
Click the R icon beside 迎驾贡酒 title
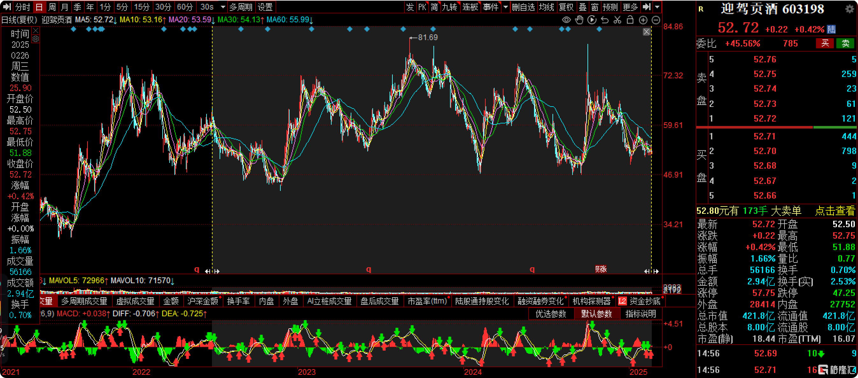pyautogui.click(x=701, y=9)
